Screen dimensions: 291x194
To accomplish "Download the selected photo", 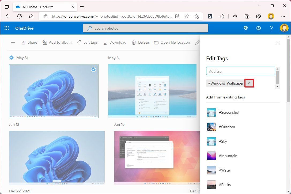I will tap(105, 42).
